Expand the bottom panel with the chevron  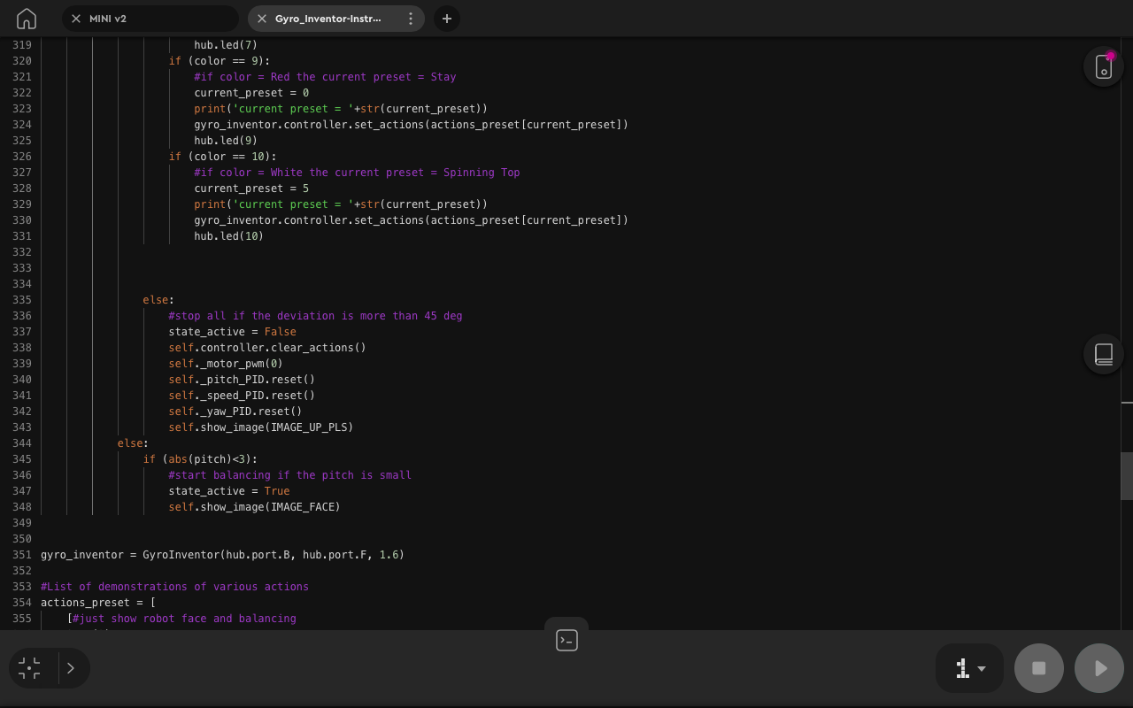pyautogui.click(x=71, y=668)
